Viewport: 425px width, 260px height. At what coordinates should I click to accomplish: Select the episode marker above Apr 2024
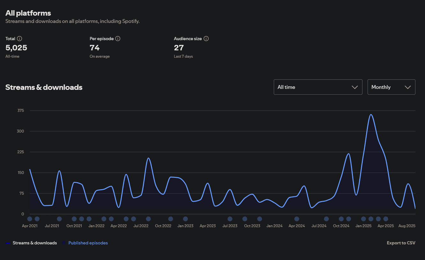tap(297, 219)
